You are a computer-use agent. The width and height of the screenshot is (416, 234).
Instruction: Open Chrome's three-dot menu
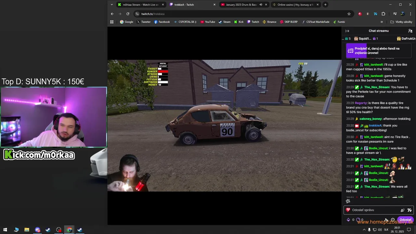[x=410, y=14]
